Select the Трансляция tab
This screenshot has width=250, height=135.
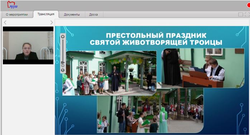click(x=46, y=14)
